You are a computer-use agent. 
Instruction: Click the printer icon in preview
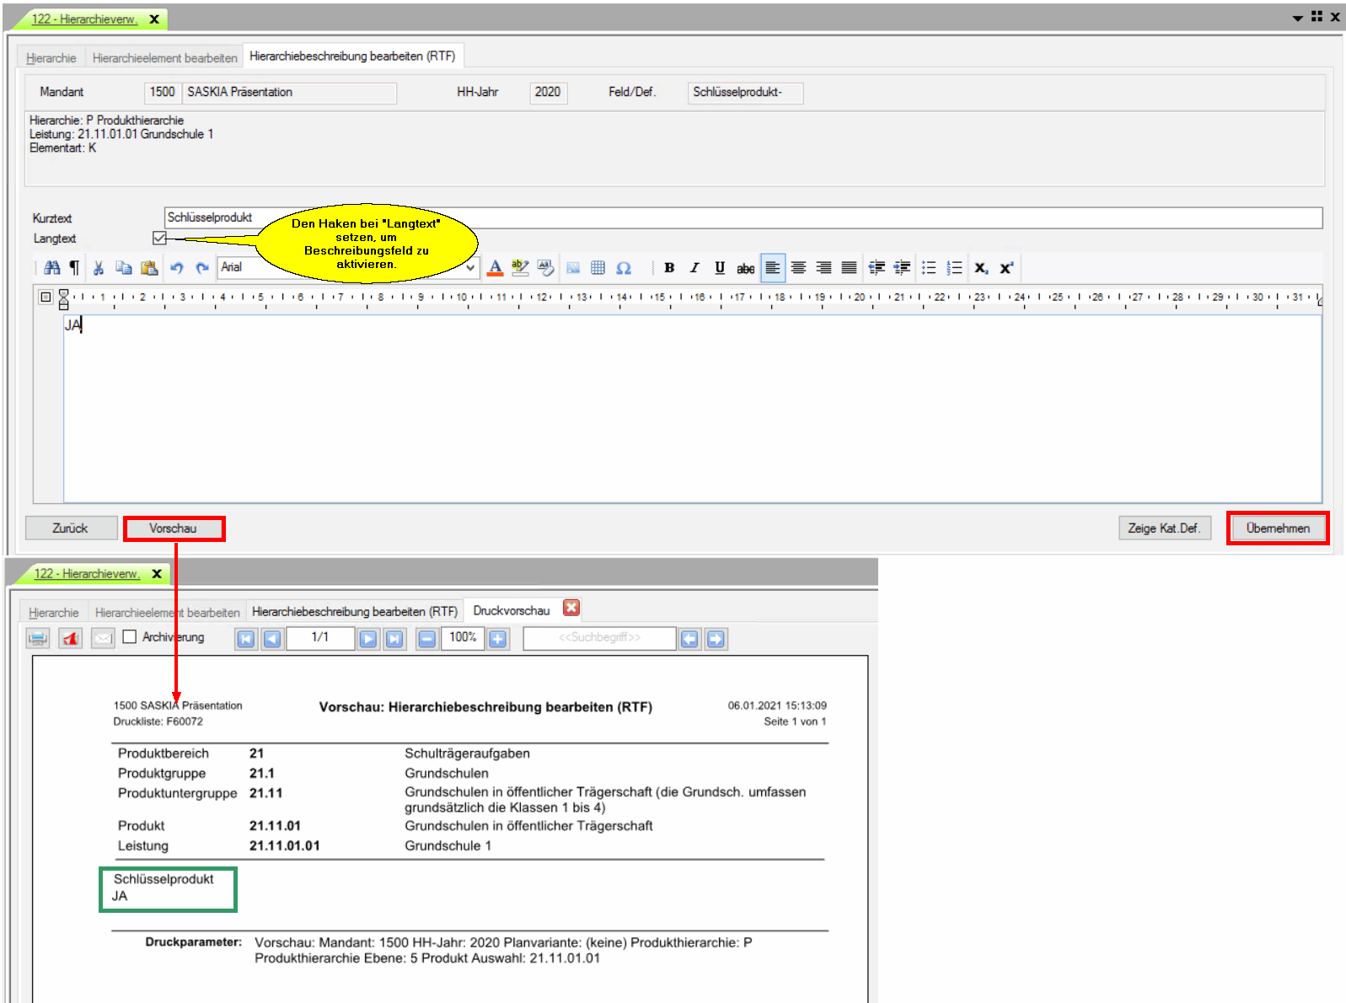coord(38,639)
